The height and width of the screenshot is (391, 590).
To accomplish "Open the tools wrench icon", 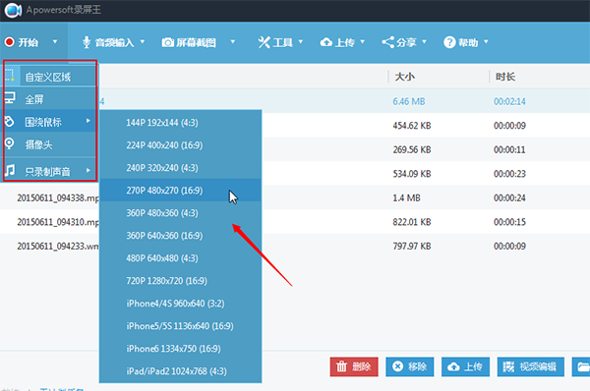I will click(264, 42).
